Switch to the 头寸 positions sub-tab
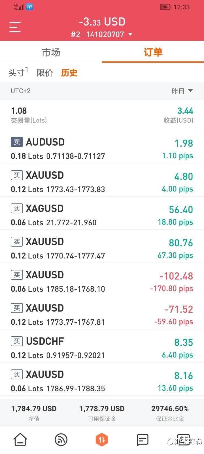The height and width of the screenshot is (454, 204). pos(18,72)
